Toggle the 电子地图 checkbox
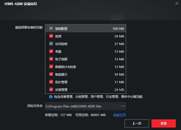Image resolution: width=181 pixels, height=130 pixels. [51, 59]
